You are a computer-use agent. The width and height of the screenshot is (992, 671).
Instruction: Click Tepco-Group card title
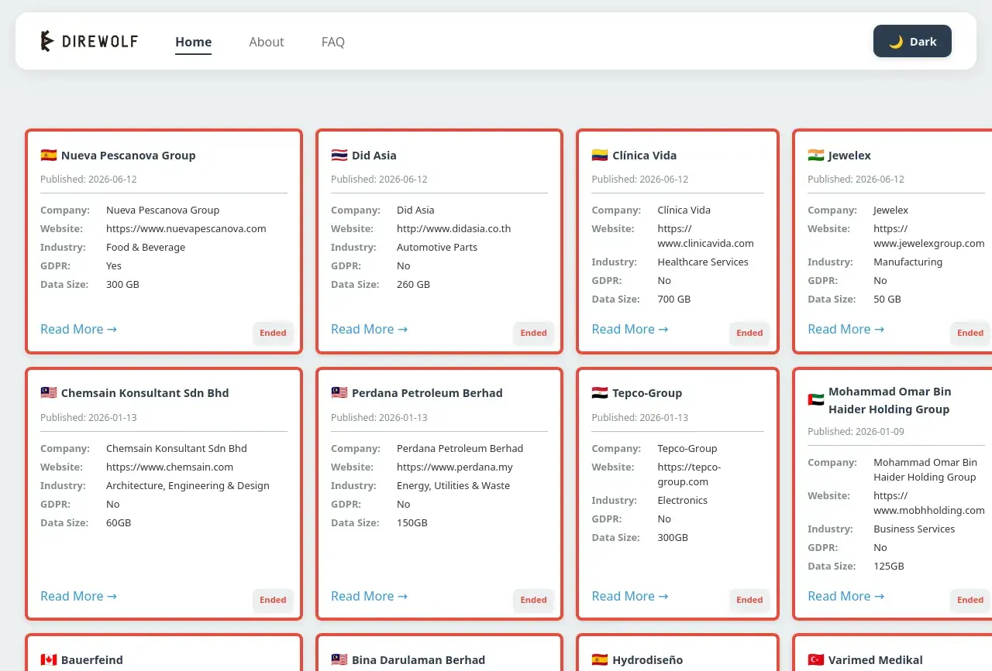[647, 392]
